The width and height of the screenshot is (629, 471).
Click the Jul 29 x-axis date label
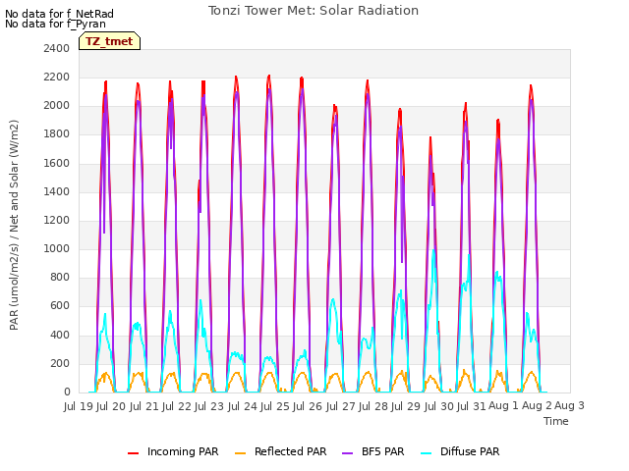click(406, 406)
